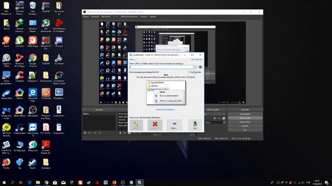Open WinRAR desktop shortcut
The width and height of the screenshot is (332, 186).
pyautogui.click(x=46, y=7)
